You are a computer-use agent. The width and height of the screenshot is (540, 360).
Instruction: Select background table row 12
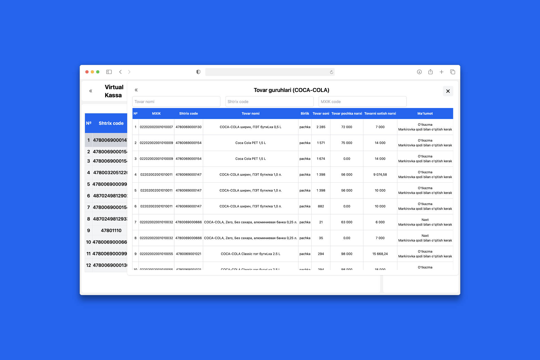coord(106,265)
